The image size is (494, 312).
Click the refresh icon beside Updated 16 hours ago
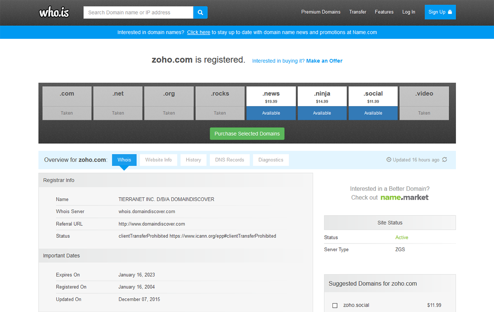pos(445,160)
